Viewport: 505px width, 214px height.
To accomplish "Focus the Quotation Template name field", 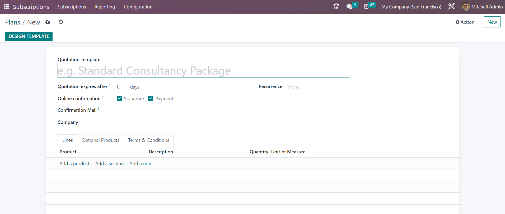I will (x=204, y=71).
